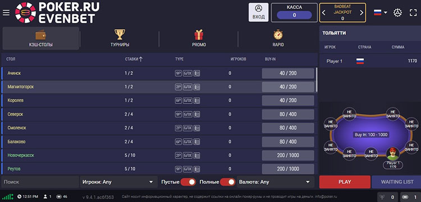Click the red PLAY button
The image size is (421, 202).
click(345, 182)
